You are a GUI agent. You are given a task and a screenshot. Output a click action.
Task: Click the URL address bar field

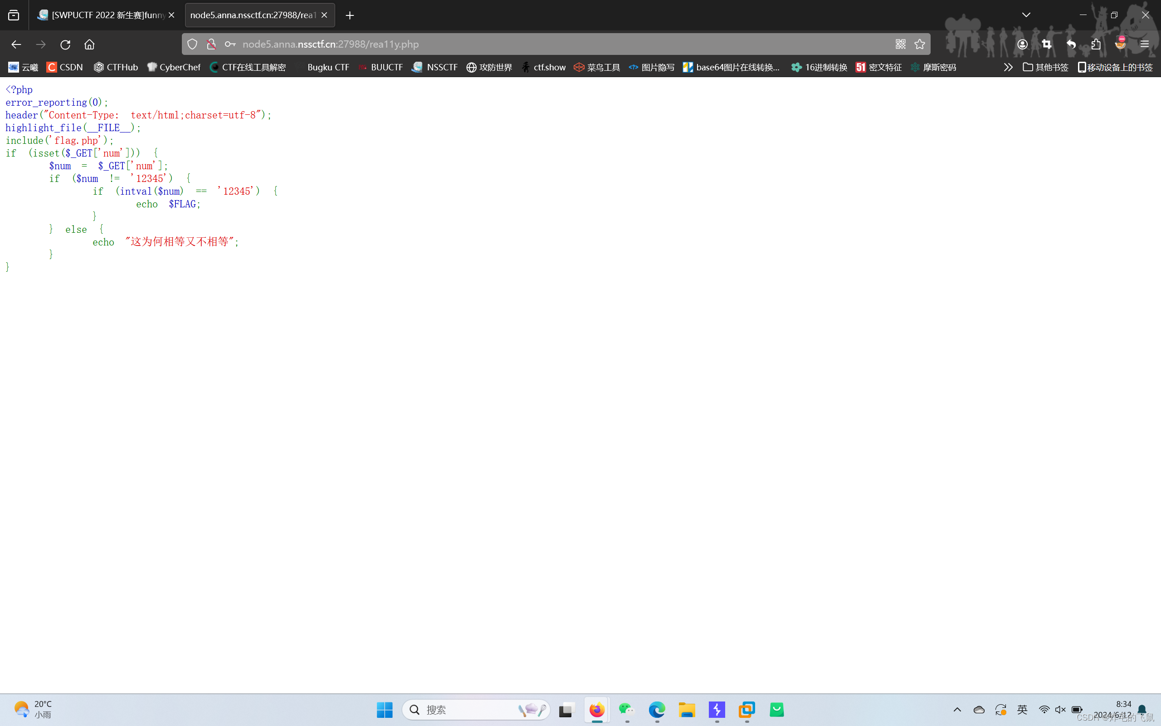528,44
